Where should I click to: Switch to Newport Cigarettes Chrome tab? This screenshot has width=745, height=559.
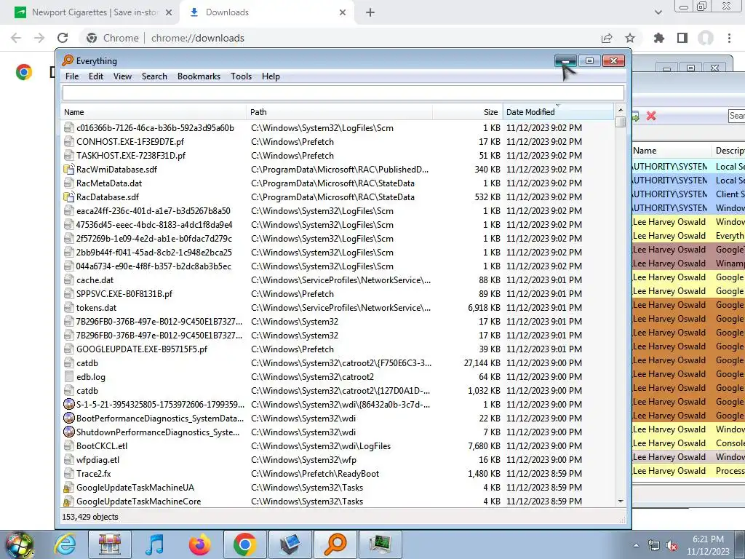click(x=90, y=12)
